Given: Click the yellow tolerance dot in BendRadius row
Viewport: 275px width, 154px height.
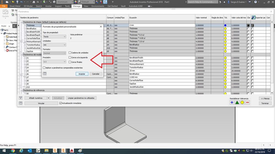Looking at the screenshot, I should (225, 28).
